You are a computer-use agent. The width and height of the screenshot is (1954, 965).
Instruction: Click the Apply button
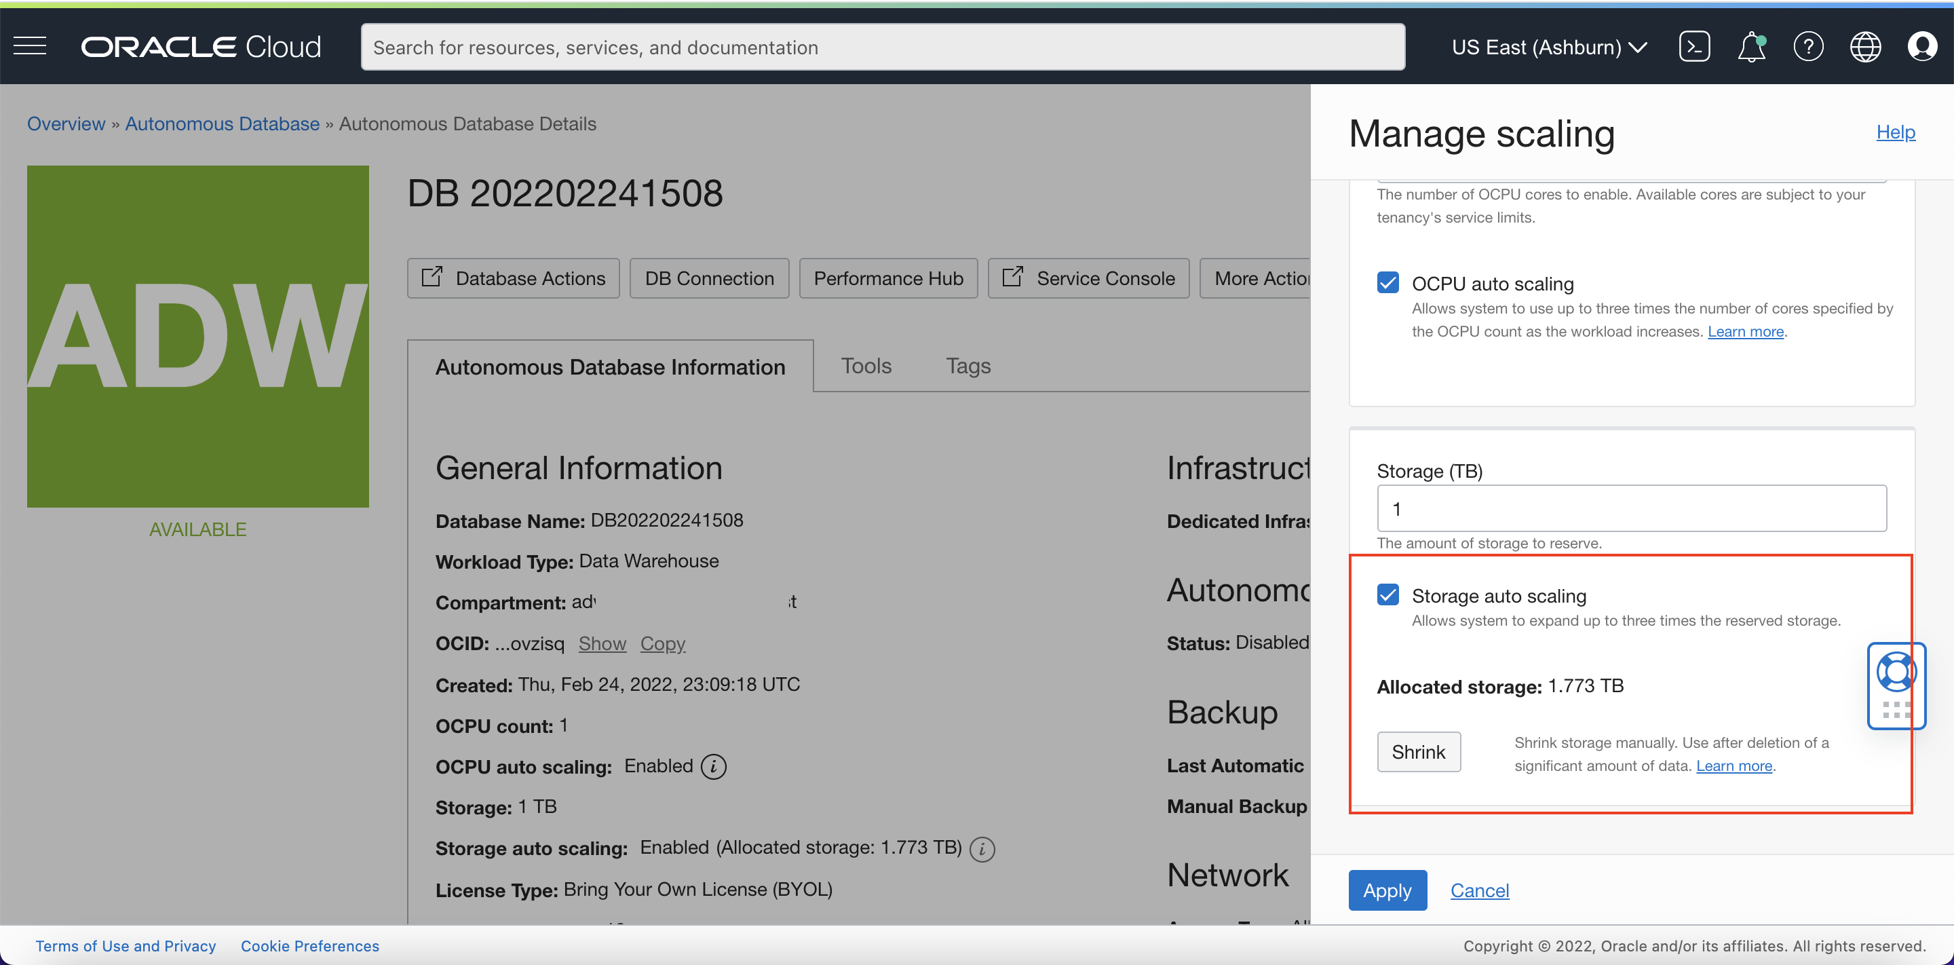[1387, 890]
